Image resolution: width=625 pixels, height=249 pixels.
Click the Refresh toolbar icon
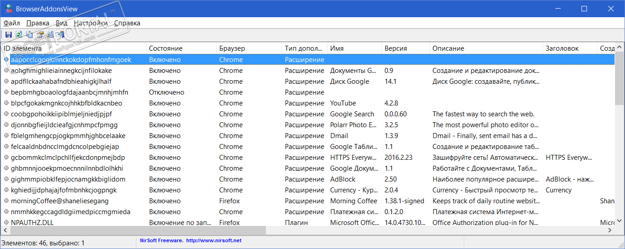[x=19, y=34]
